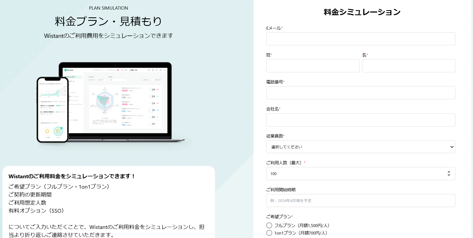Click the ご利用開始時期 input field
This screenshot has height=238, width=473.
[360, 201]
